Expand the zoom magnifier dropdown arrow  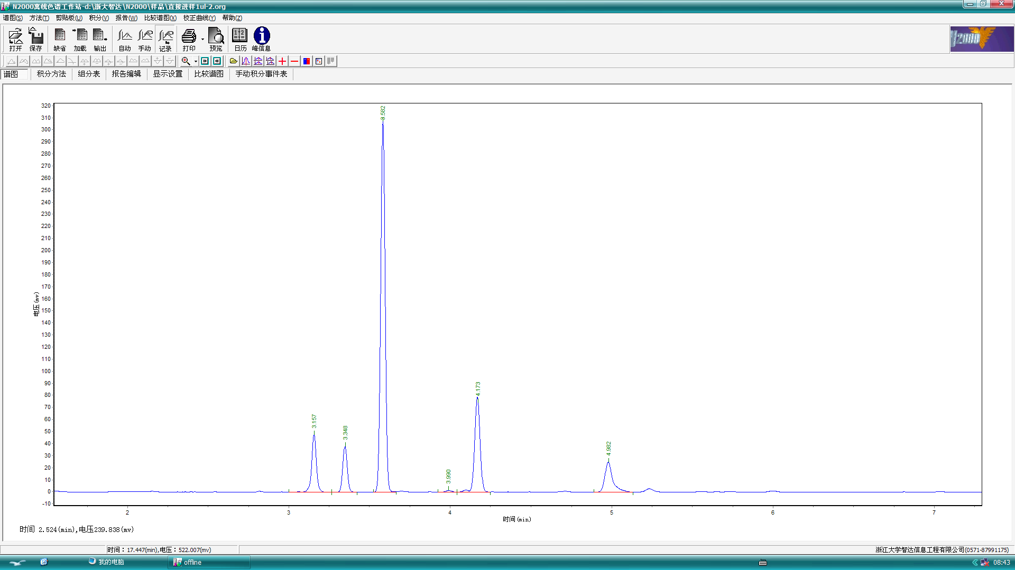pos(196,61)
